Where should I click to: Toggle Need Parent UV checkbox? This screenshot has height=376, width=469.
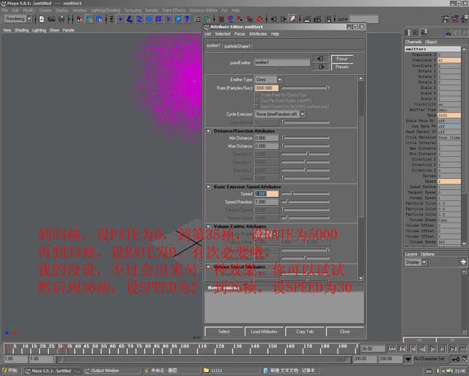pyautogui.click(x=256, y=106)
